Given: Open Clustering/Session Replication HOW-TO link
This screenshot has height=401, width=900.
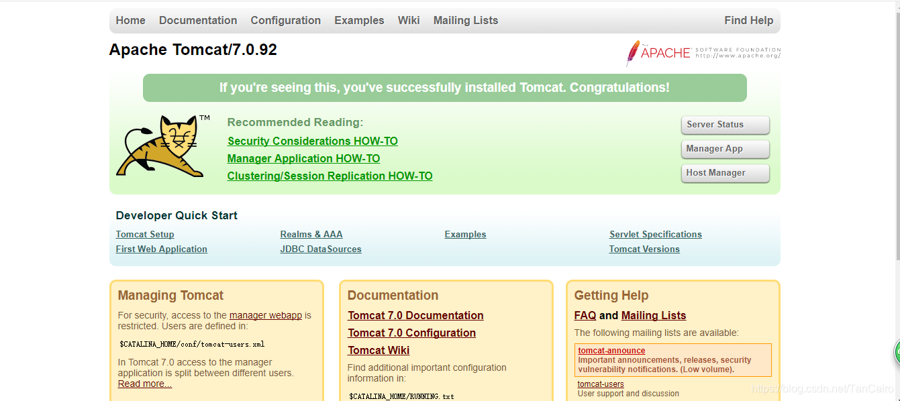Looking at the screenshot, I should coord(330,176).
